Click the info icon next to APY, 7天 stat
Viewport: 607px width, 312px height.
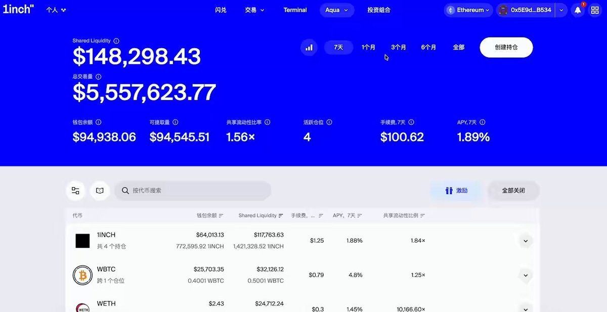(x=483, y=122)
